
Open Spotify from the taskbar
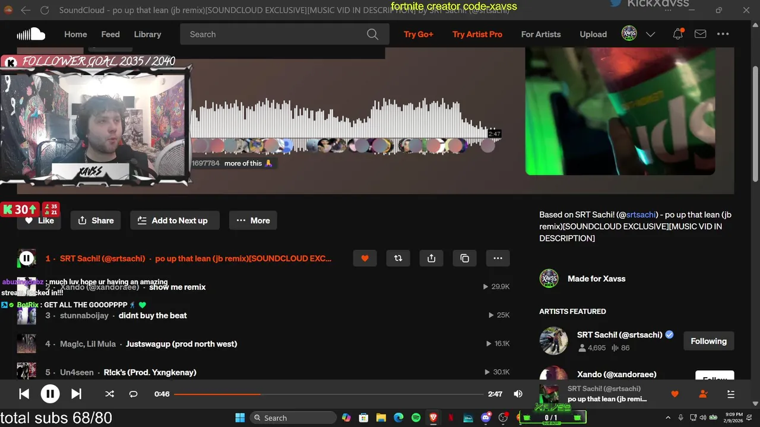coord(416,418)
